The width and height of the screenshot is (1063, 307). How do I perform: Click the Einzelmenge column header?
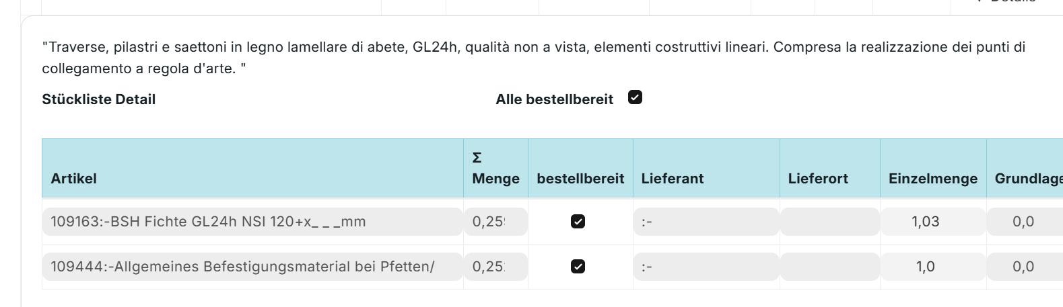(932, 179)
